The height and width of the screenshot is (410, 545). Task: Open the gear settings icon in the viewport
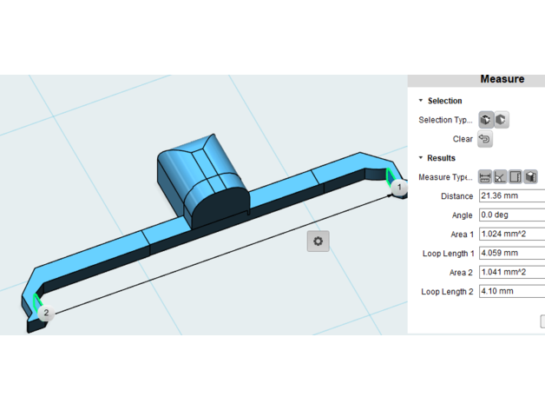318,241
